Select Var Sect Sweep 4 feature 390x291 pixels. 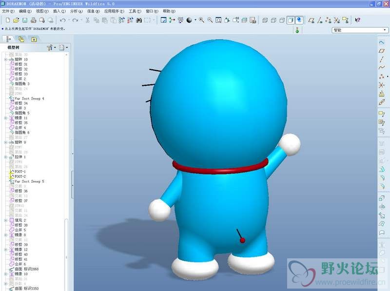click(27, 98)
